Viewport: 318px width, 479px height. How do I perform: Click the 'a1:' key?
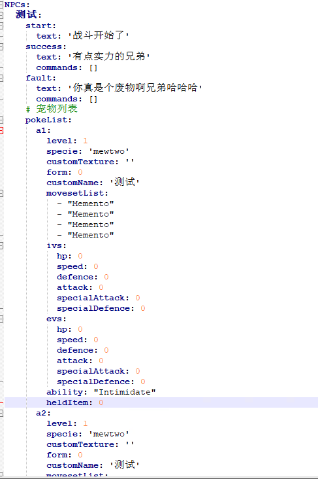[43, 130]
